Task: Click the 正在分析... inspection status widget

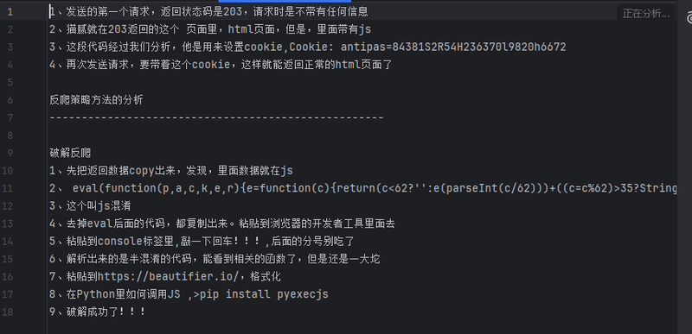Action: point(645,14)
